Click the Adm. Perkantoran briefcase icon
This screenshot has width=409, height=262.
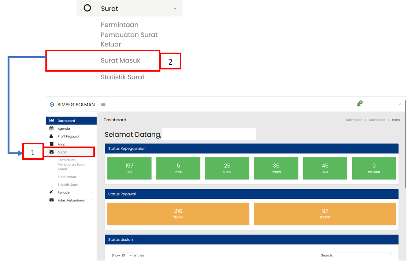[52, 200]
